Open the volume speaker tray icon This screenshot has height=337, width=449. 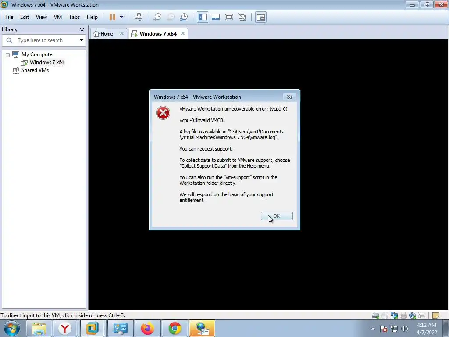[405, 329]
